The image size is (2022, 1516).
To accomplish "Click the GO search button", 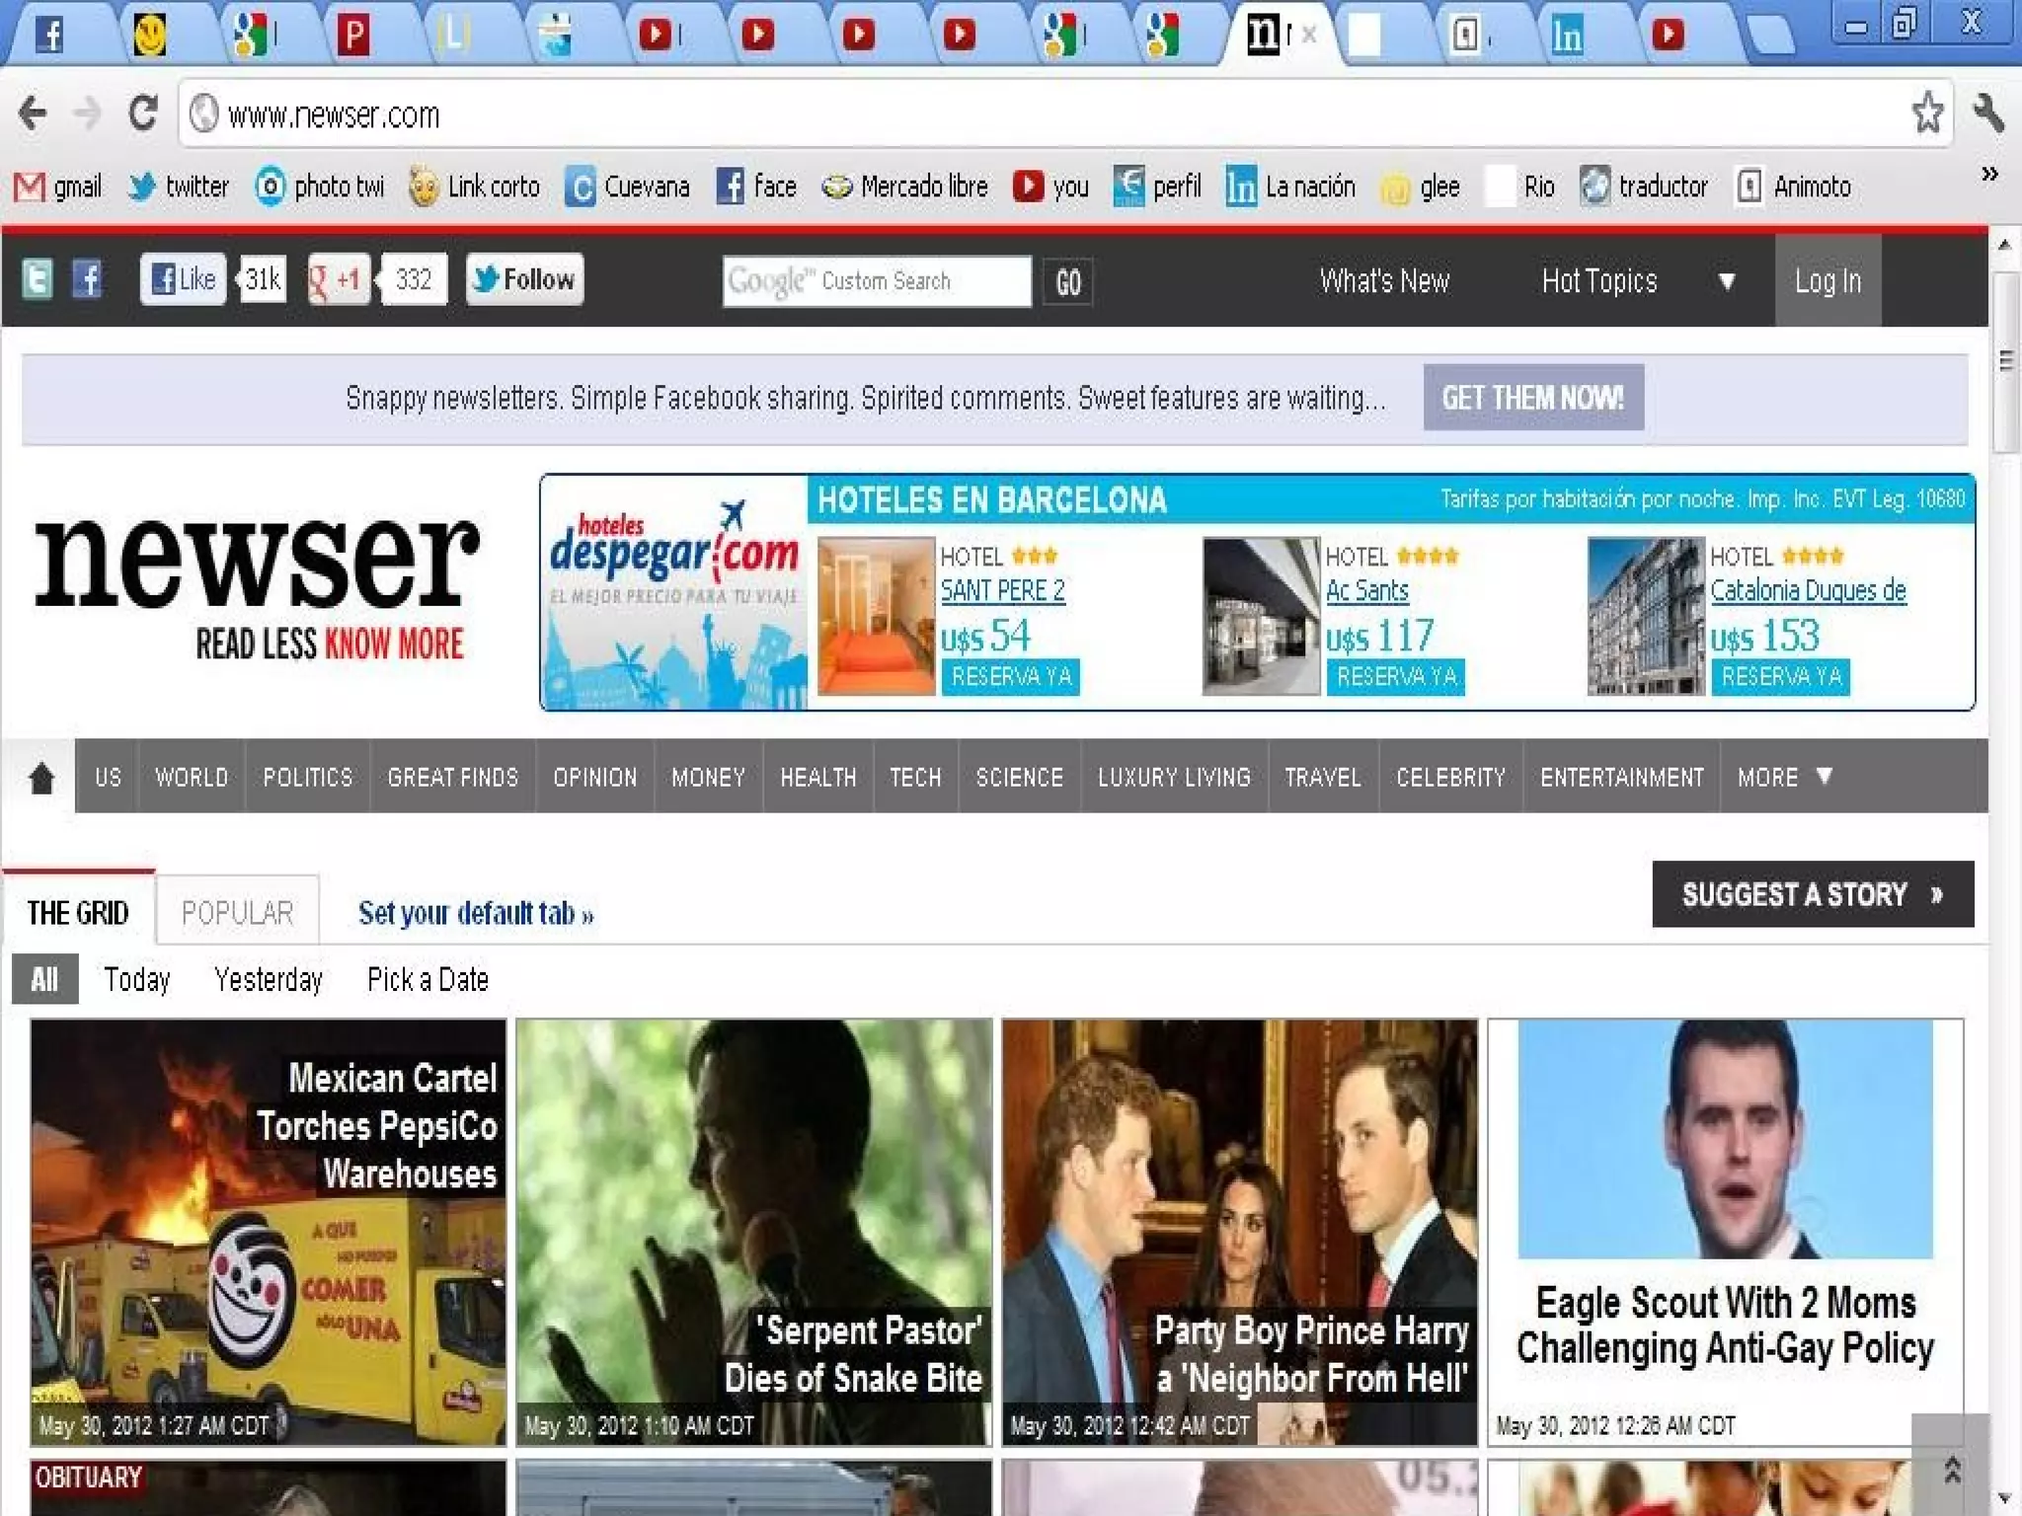I will point(1068,282).
